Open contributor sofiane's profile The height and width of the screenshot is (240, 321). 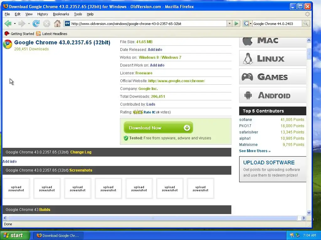point(245,120)
